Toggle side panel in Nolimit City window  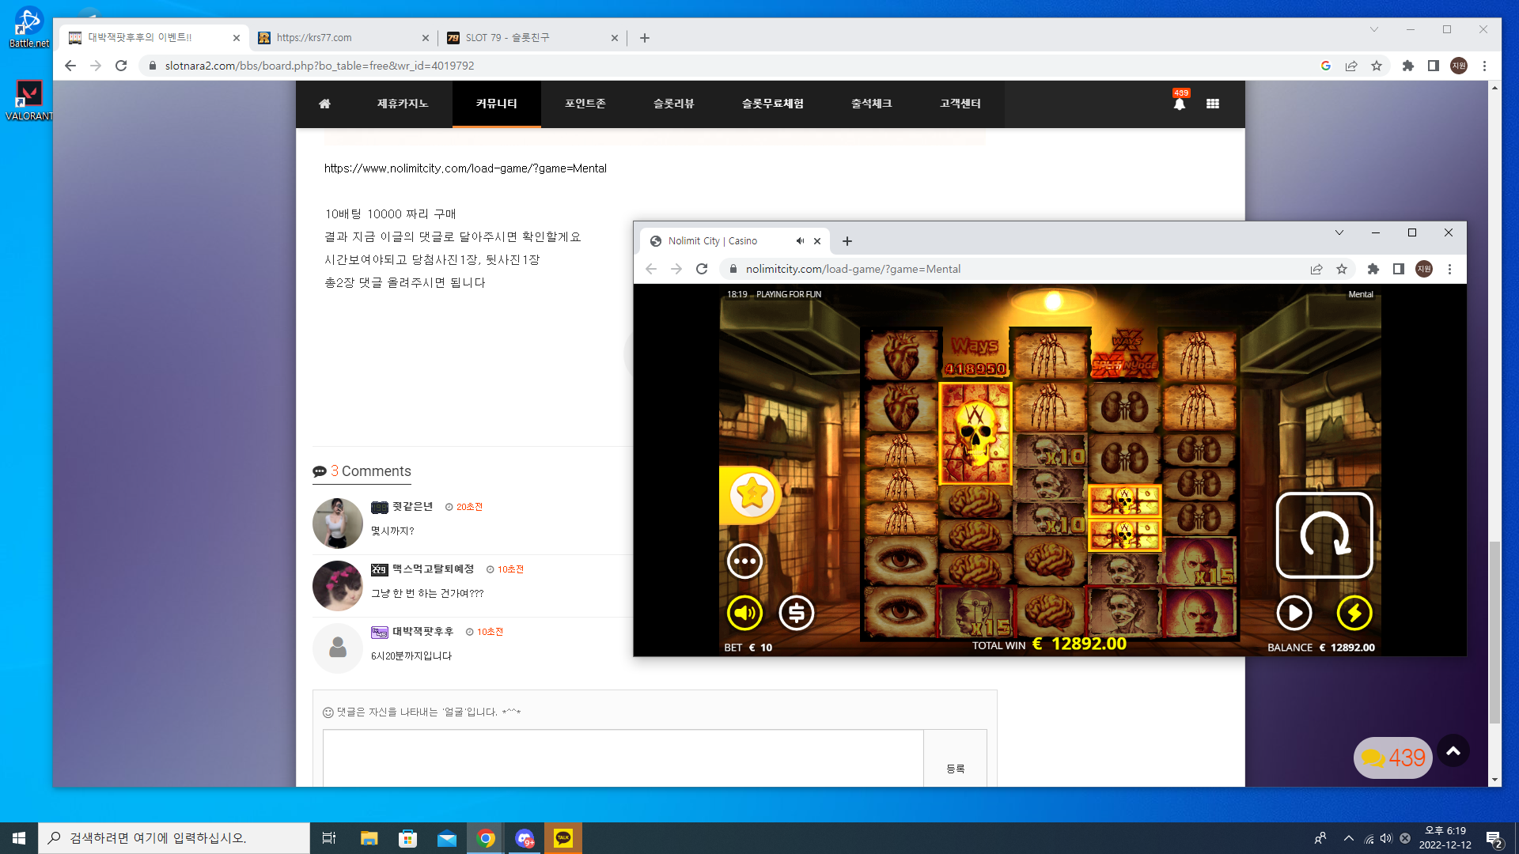(x=1399, y=269)
